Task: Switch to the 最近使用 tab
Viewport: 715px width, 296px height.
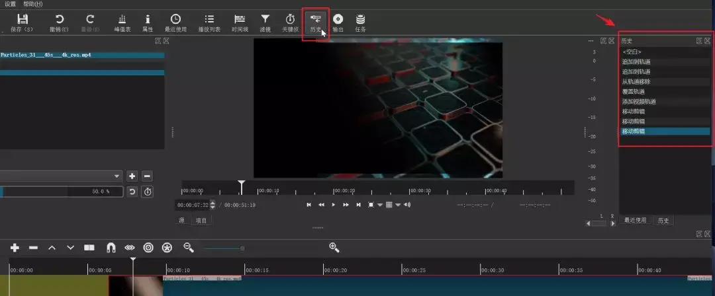Action: [x=635, y=221]
